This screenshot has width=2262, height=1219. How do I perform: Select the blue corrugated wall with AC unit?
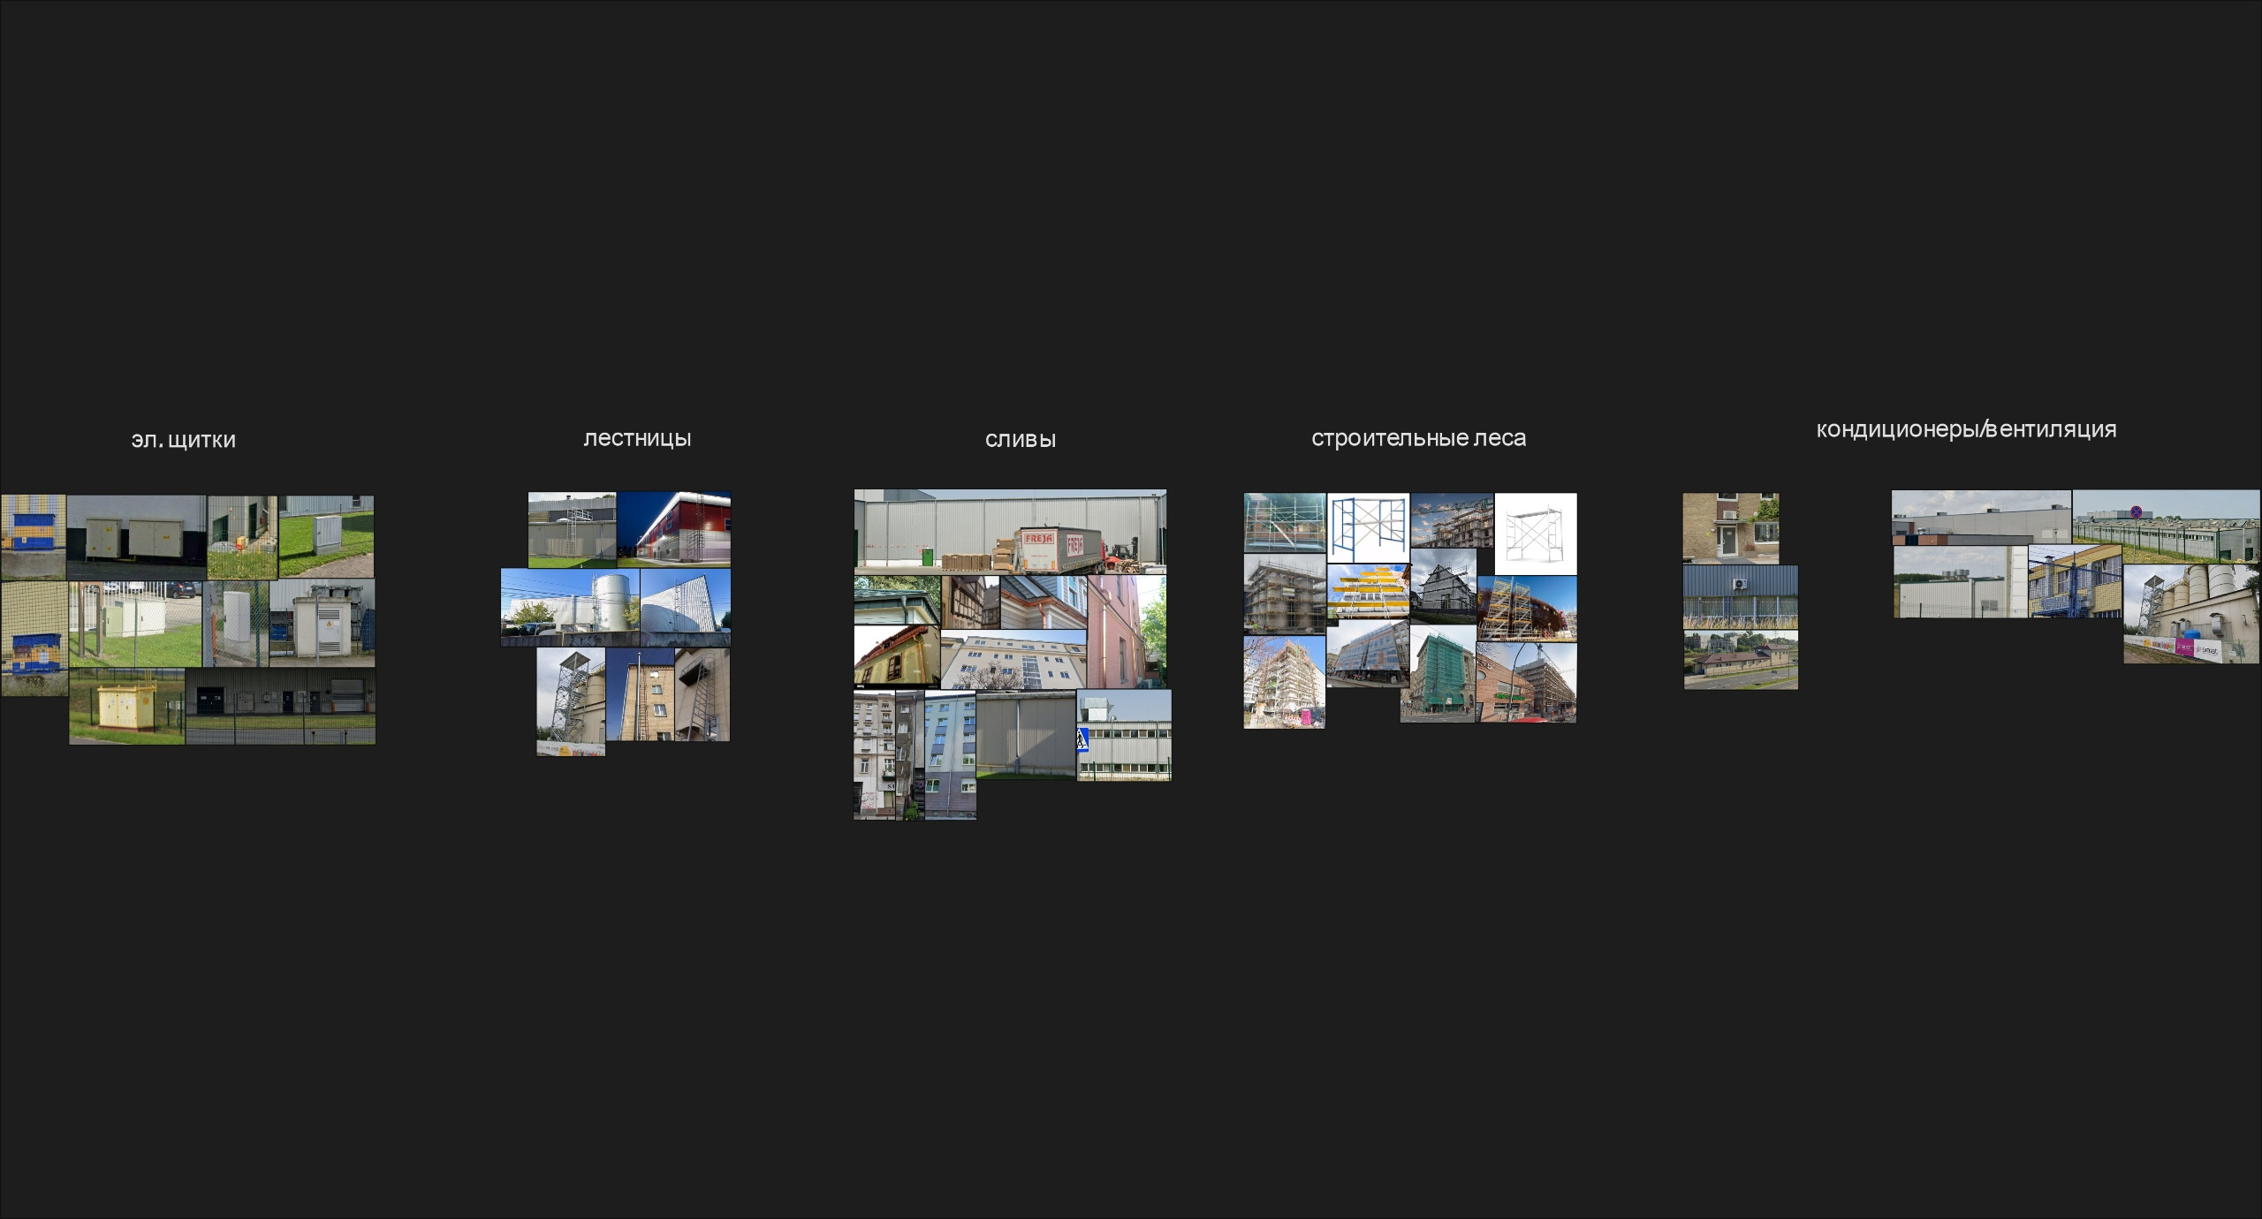pos(1740,596)
